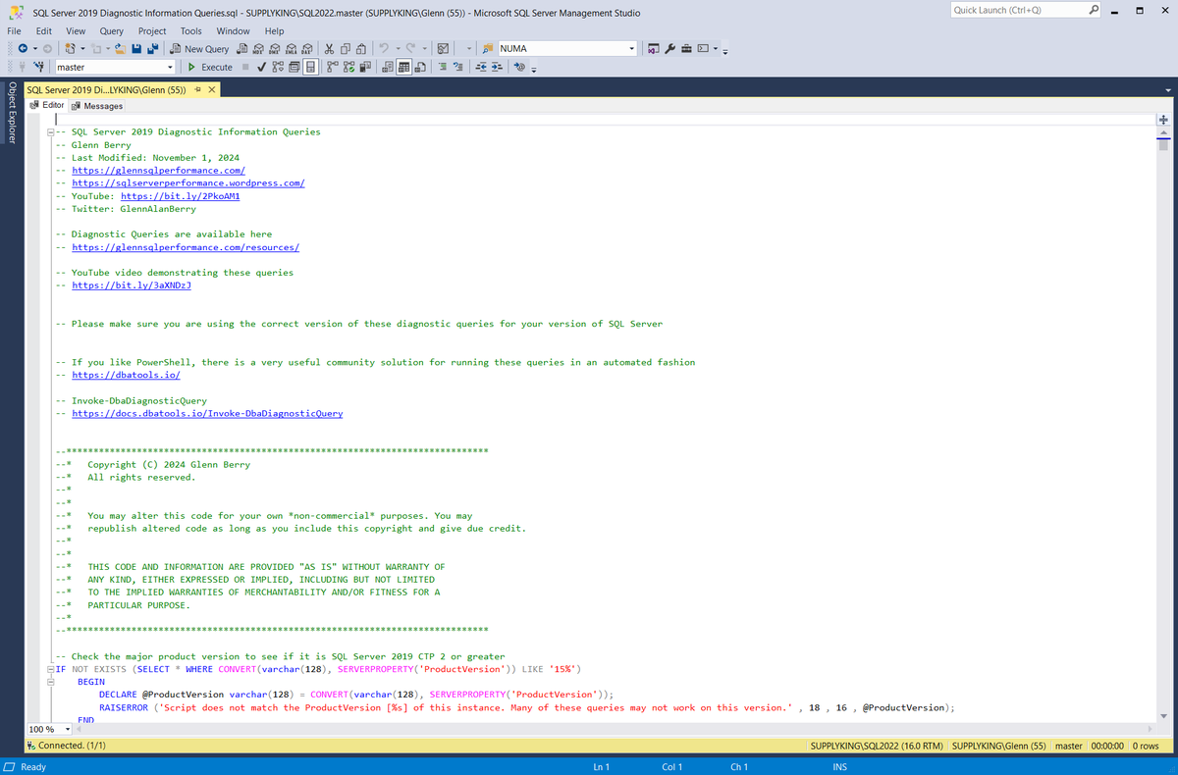The height and width of the screenshot is (775, 1178).
Task: Display the Estimated Execution Plan
Action: coord(278,67)
